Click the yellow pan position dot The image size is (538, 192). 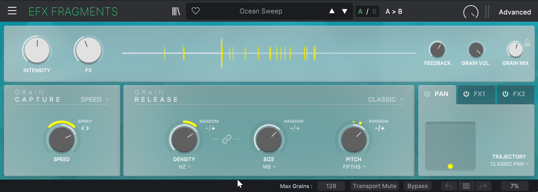tap(450, 166)
